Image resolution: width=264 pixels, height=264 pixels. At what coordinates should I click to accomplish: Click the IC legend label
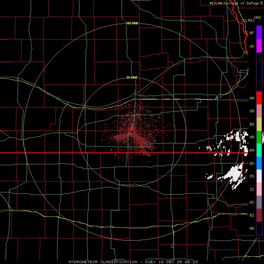(x=252, y=189)
